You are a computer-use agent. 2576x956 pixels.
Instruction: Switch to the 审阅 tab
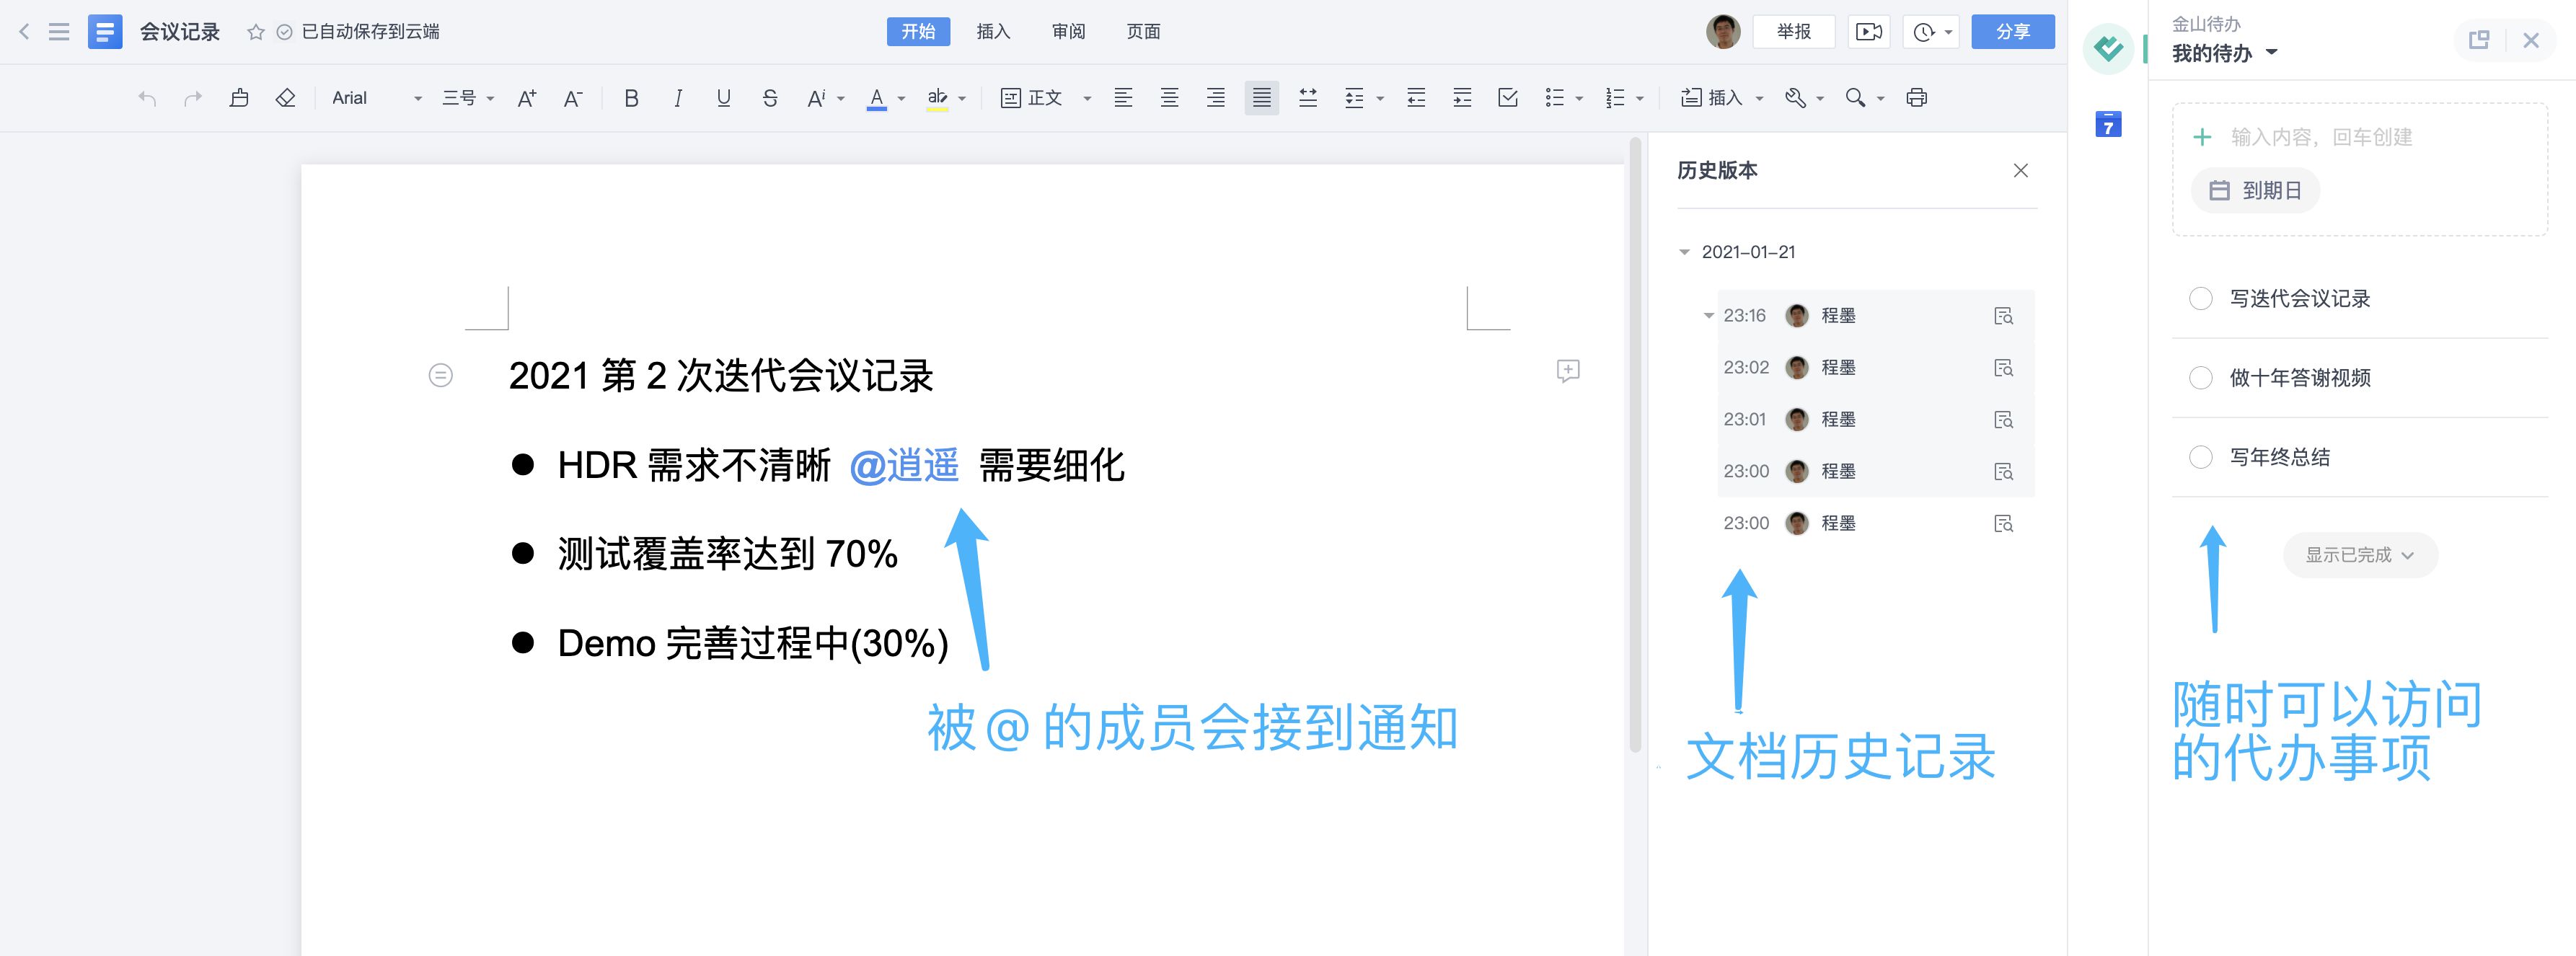(x=1068, y=32)
